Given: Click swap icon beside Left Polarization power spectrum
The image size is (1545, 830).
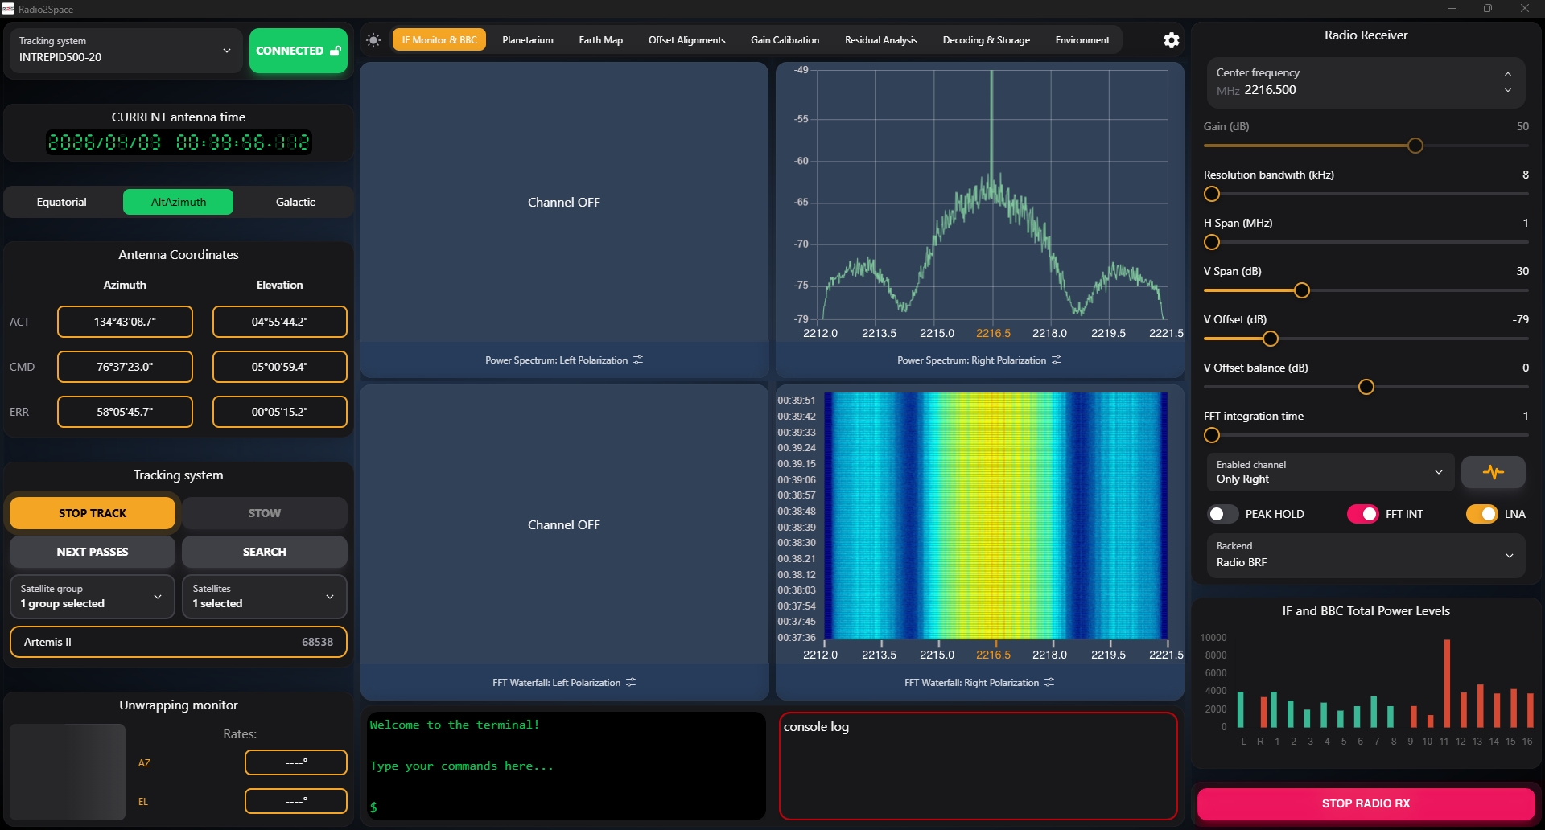Looking at the screenshot, I should click(638, 360).
